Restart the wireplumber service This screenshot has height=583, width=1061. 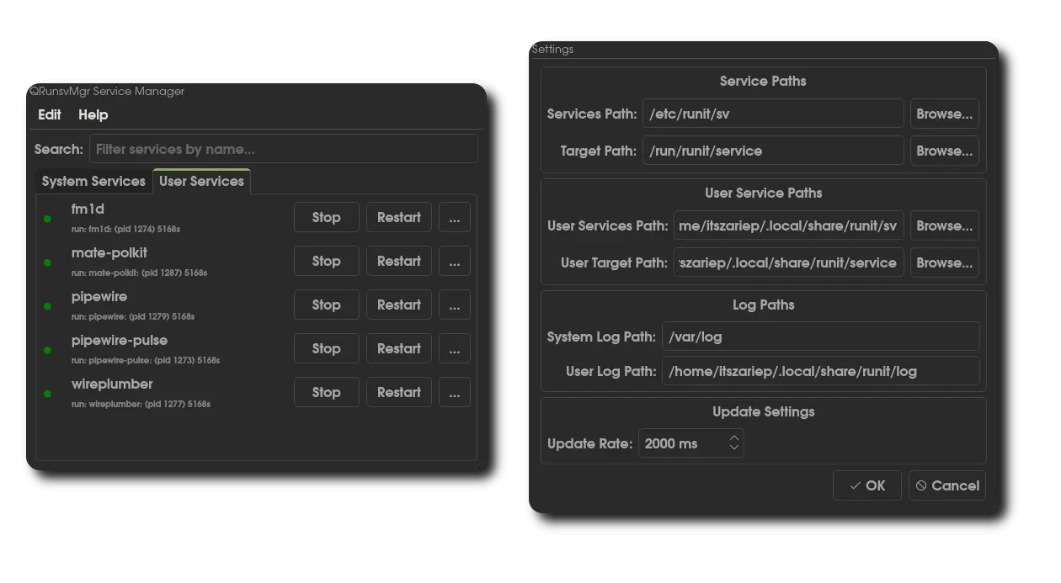coord(398,393)
